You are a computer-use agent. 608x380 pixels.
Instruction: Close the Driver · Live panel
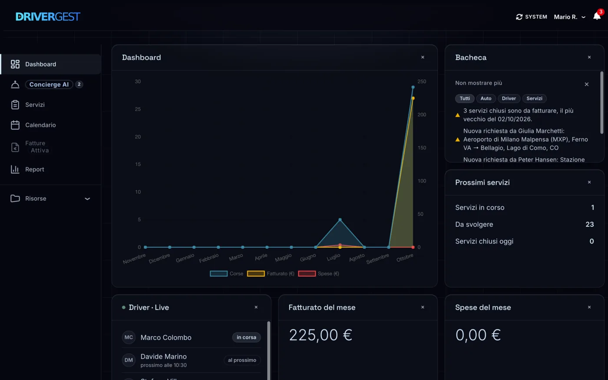[256, 307]
